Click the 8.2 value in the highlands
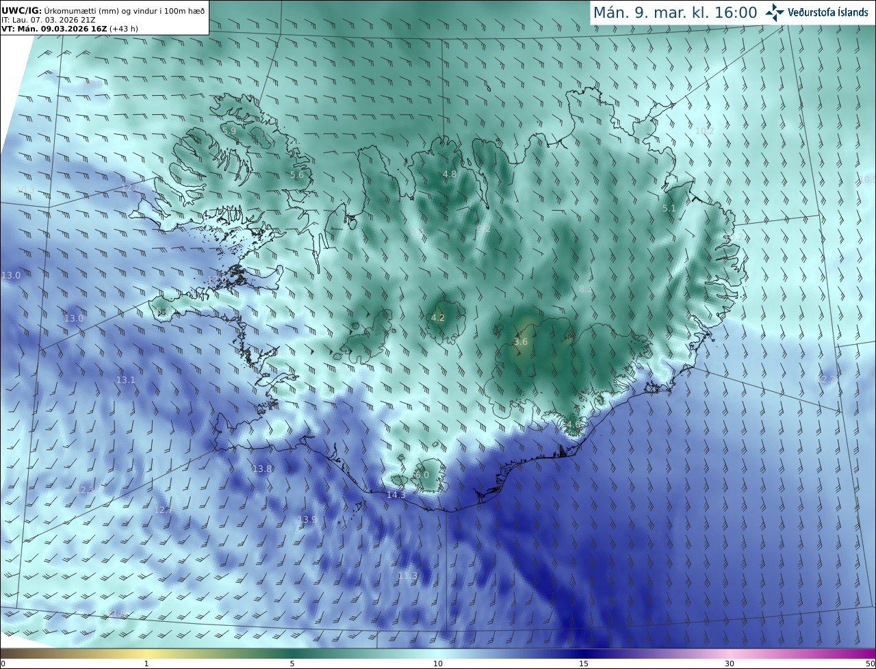876x669 pixels. pyautogui.click(x=586, y=289)
